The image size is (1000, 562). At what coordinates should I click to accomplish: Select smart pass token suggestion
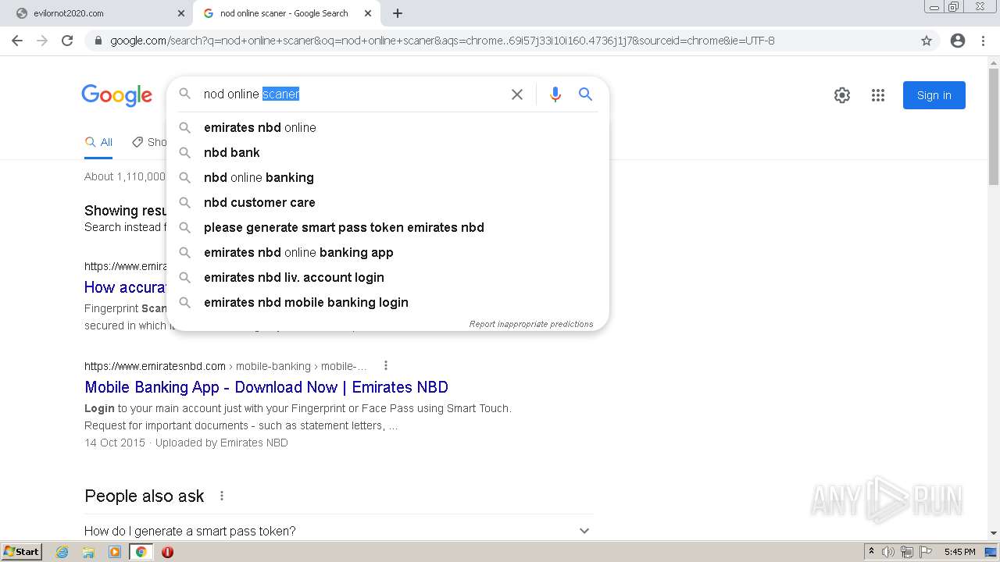(387, 227)
